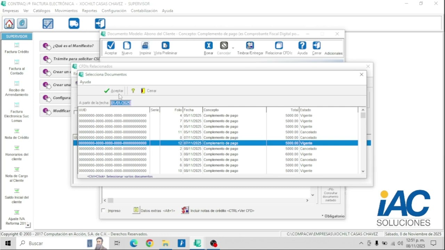The image size is (445, 250).
Task: Open Microsoft Edge from taskbar
Action: click(134, 243)
